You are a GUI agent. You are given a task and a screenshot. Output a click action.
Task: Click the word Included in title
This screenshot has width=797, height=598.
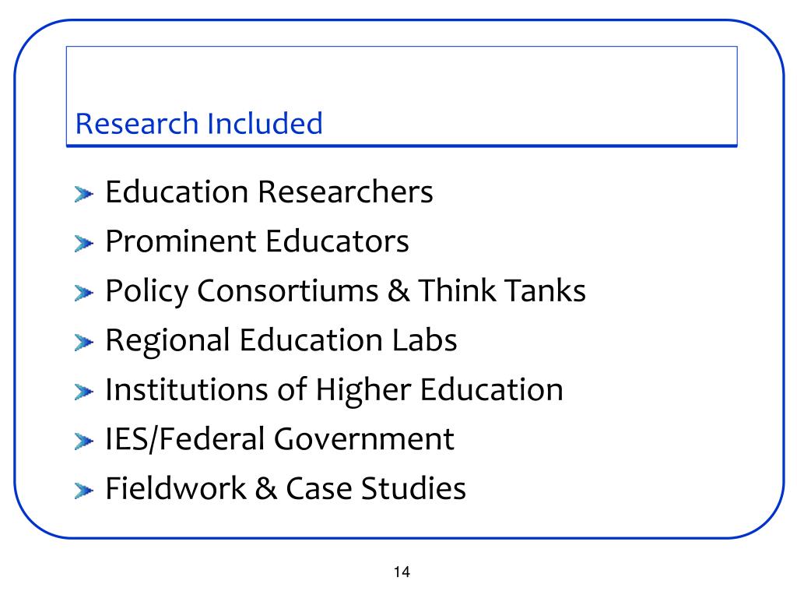coord(265,124)
